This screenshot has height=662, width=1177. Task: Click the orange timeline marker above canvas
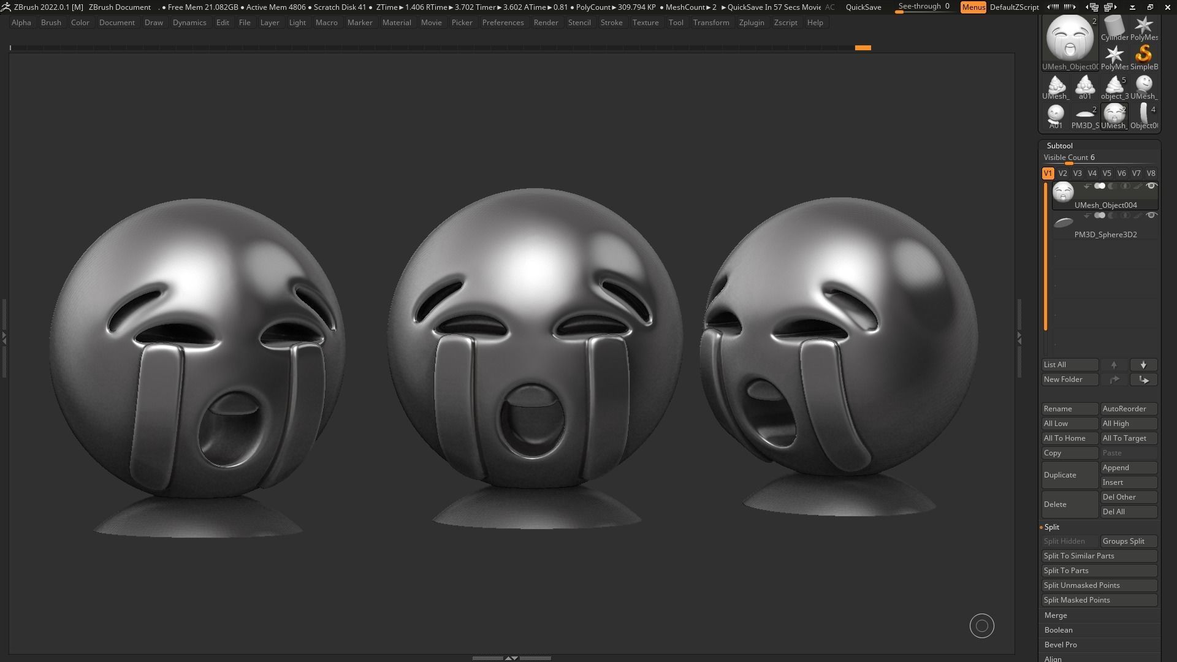[863, 48]
